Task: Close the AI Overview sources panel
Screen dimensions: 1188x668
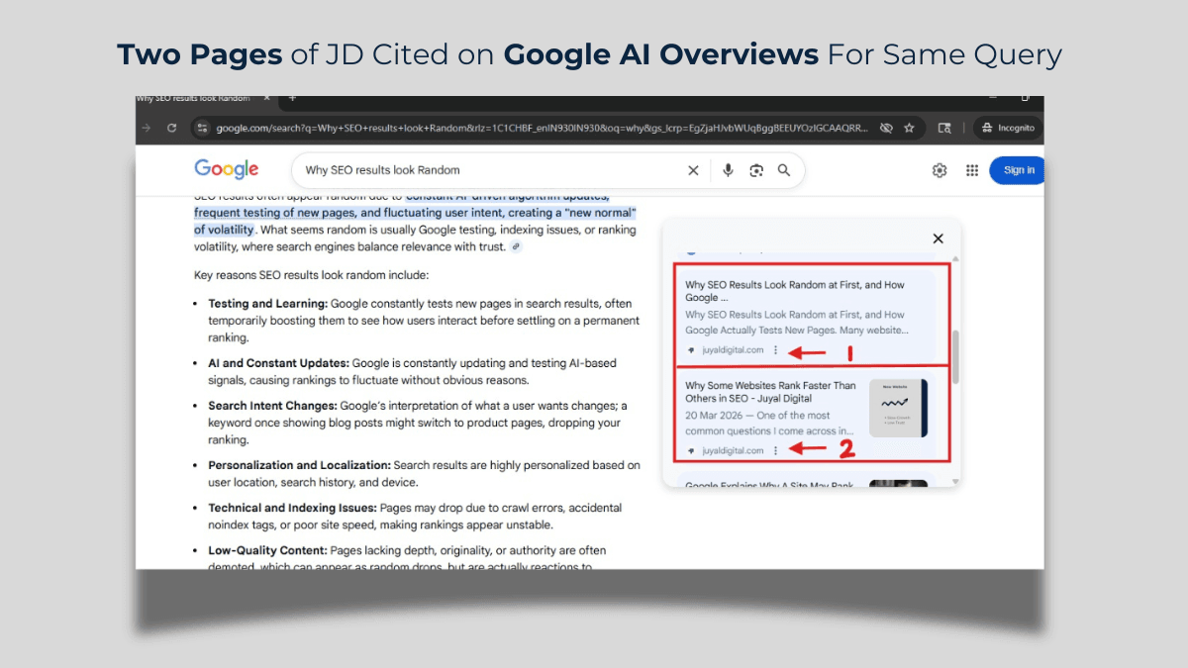Action: 938,239
